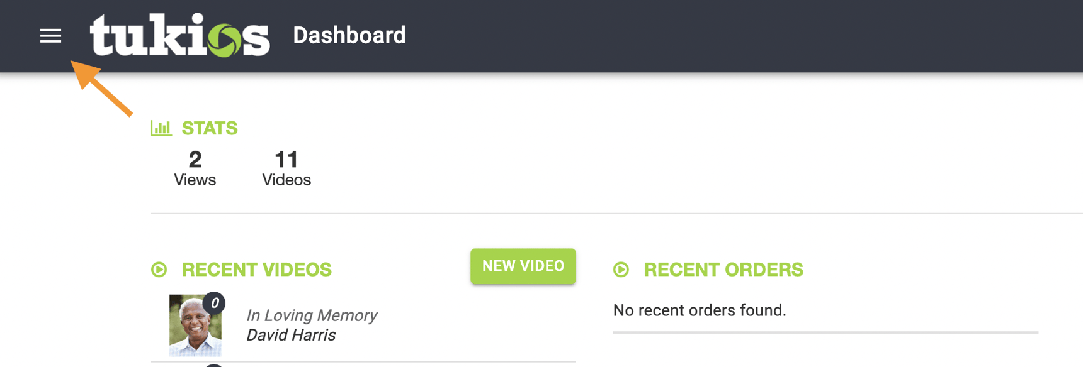The width and height of the screenshot is (1083, 367).
Task: Open the RECENT VIDEOS heading
Action: pos(256,270)
